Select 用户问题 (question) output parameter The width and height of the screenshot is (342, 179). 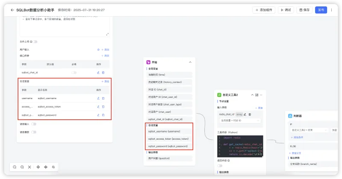(169, 158)
